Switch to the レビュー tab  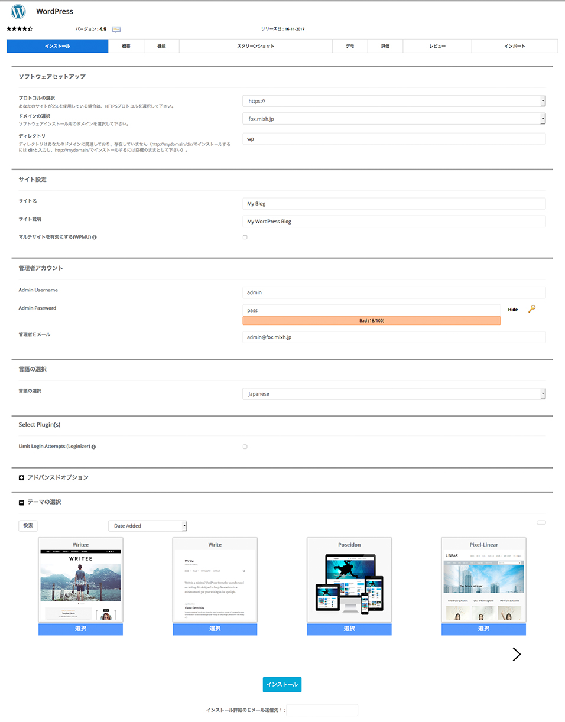coord(437,45)
